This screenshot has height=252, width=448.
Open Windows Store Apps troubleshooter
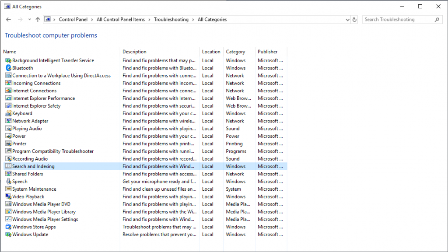tap(34, 227)
